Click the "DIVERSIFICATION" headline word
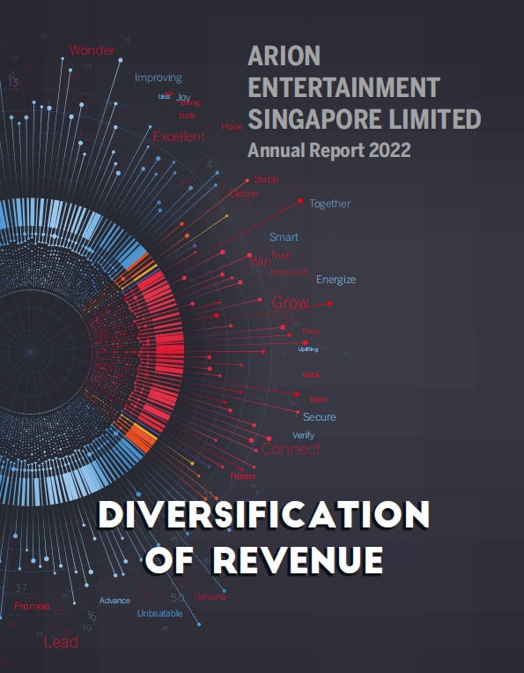The height and width of the screenshot is (673, 524). tap(264, 513)
